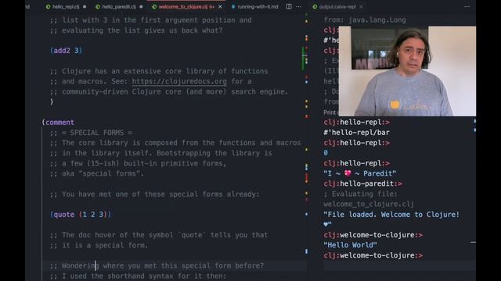Click "; Evaluating file:" line in REPL
This screenshot has height=281, width=501.
(x=360, y=194)
